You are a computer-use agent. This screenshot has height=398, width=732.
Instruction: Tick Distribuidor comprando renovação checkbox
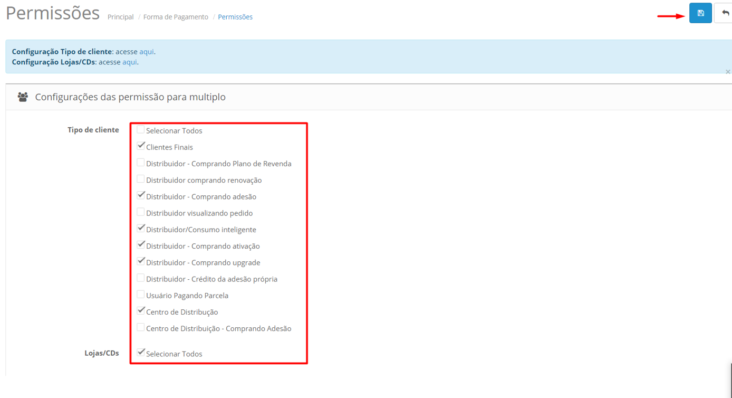[141, 179]
